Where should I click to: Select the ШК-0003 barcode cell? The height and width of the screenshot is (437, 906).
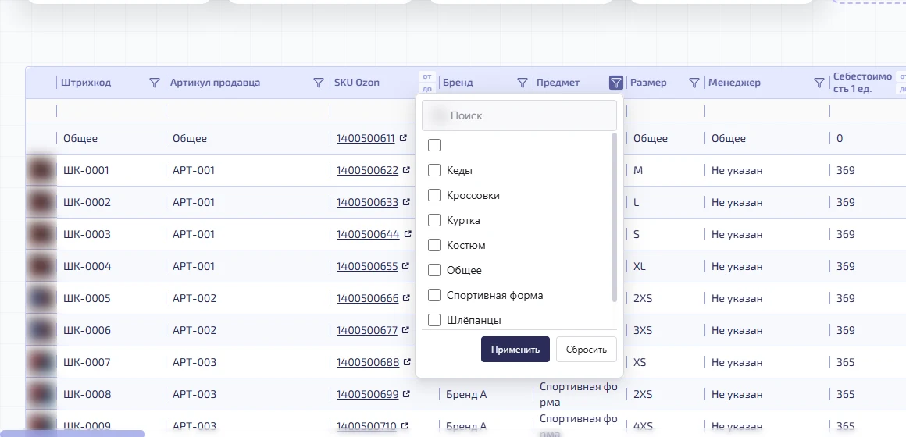pyautogui.click(x=86, y=234)
